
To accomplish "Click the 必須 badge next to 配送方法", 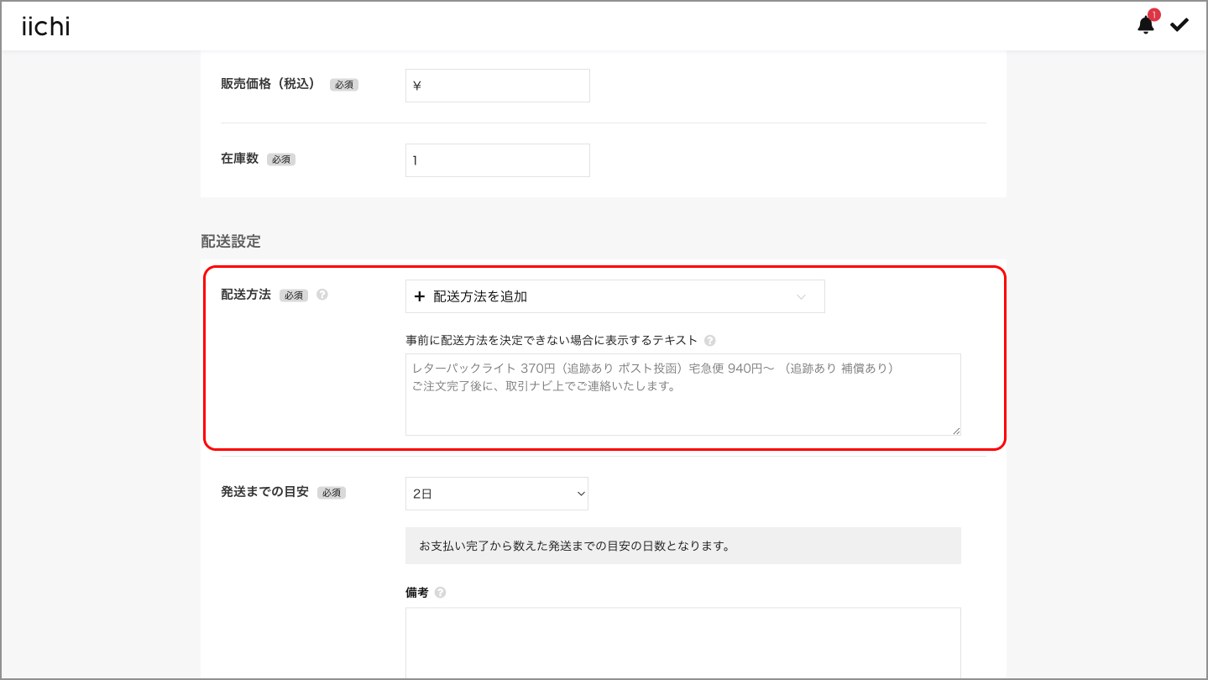I will pyautogui.click(x=294, y=296).
